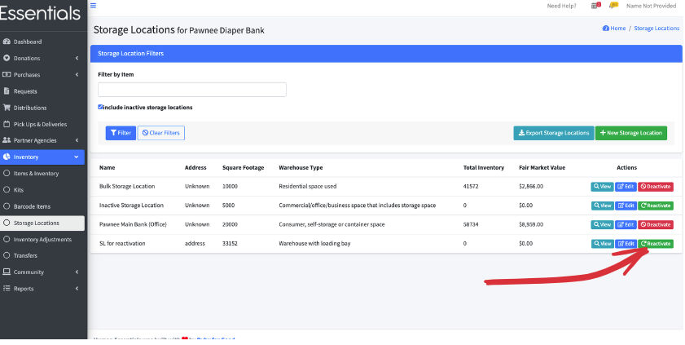
Task: Click circle icon beside Transfers
Action: point(7,255)
